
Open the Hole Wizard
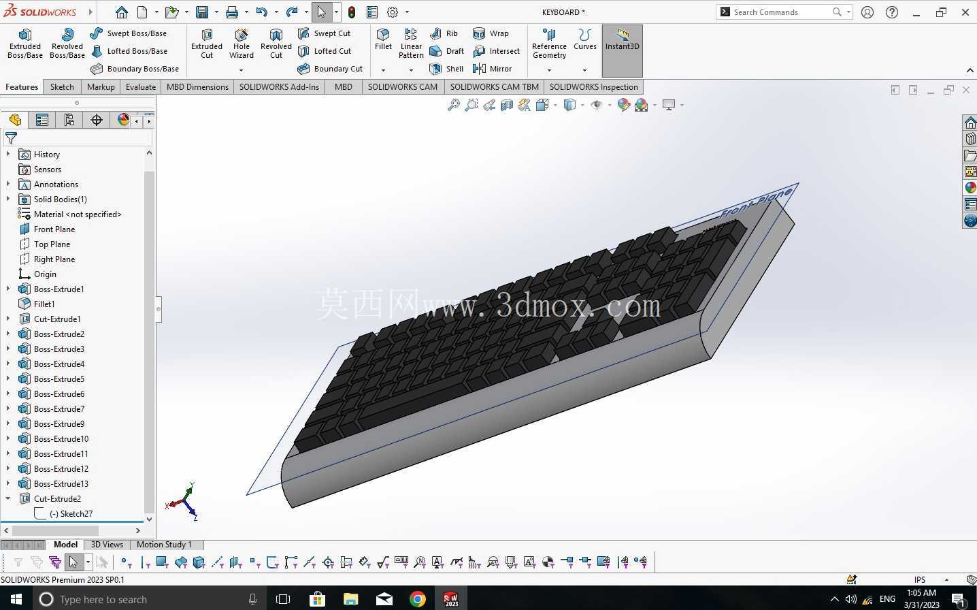(242, 44)
